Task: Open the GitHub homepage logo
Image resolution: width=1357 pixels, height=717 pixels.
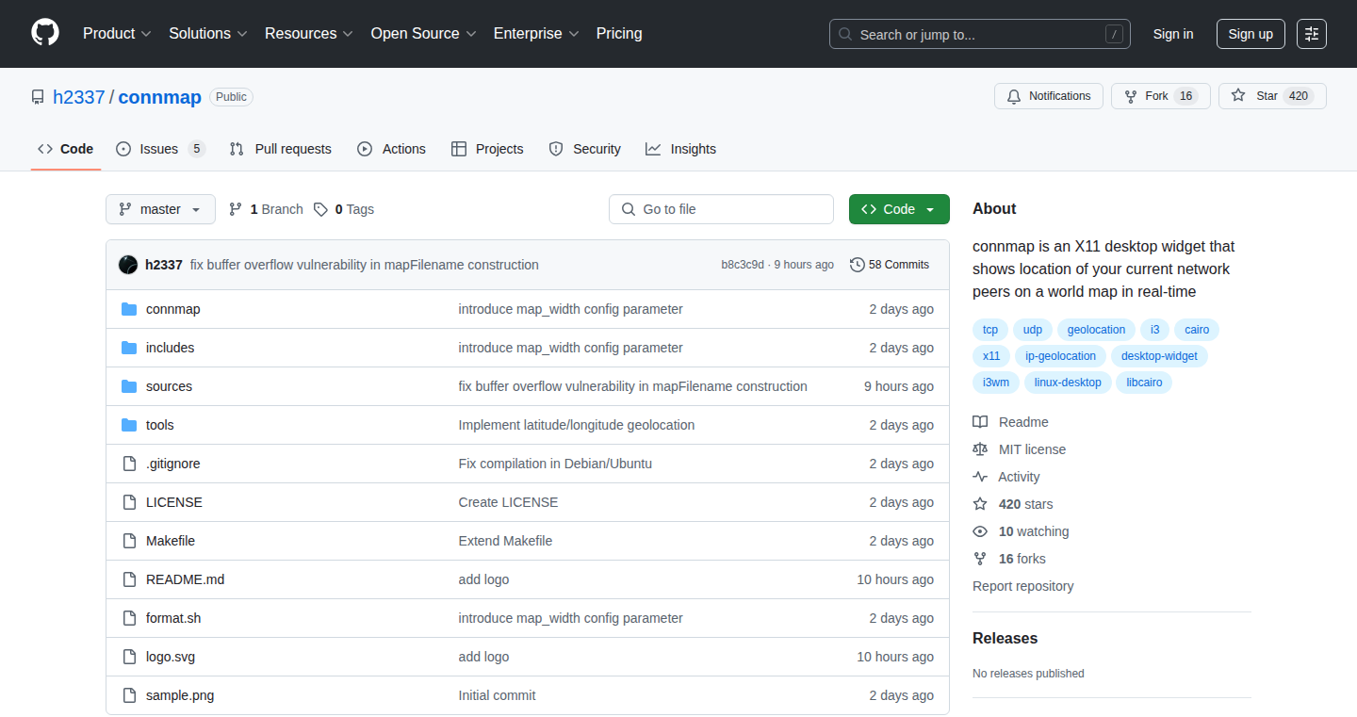Action: point(45,33)
